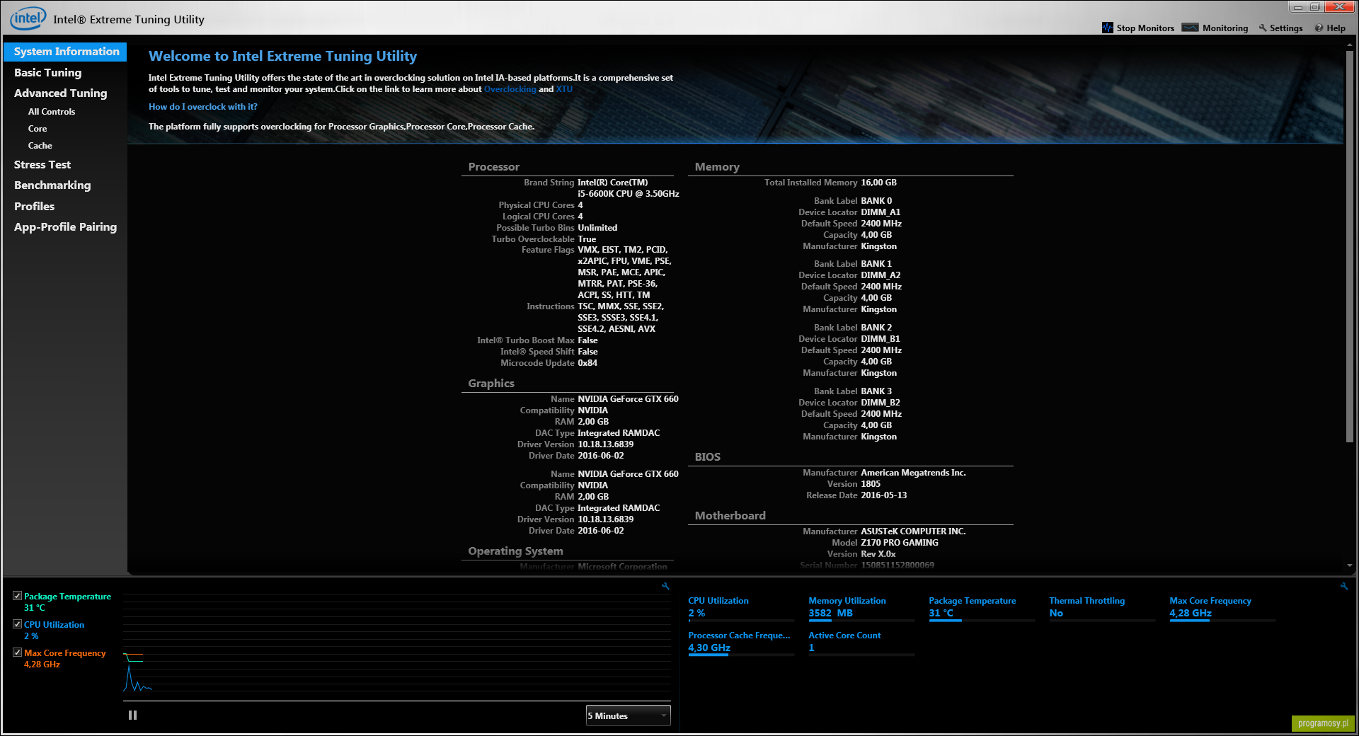Screen dimensions: 1359x736
Task: Click the Stop Monitors icon
Action: [x=1108, y=28]
